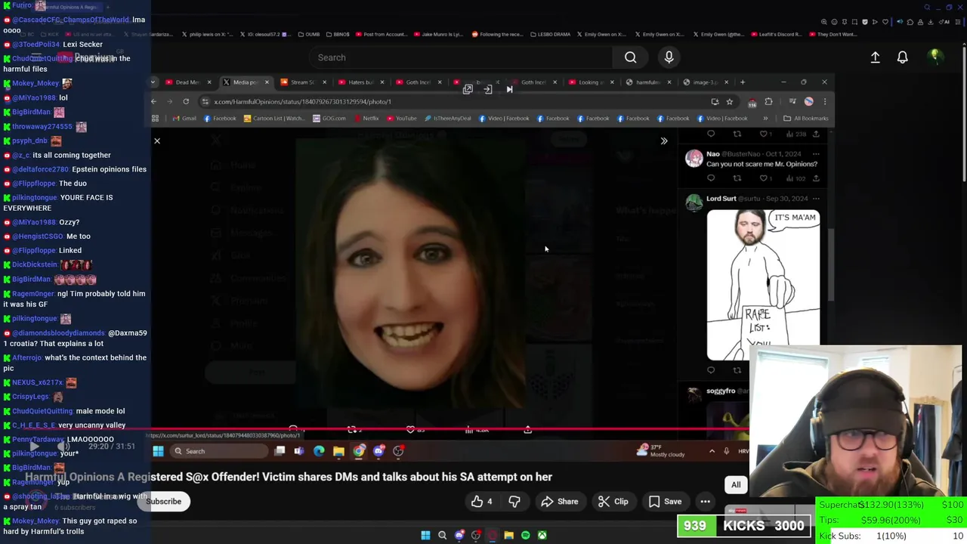The image size is (967, 544).
Task: Open Microsoft Edge in captured taskbar
Action: [319, 451]
